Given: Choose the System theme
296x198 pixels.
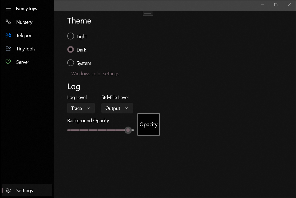Looking at the screenshot, I should [70, 63].
